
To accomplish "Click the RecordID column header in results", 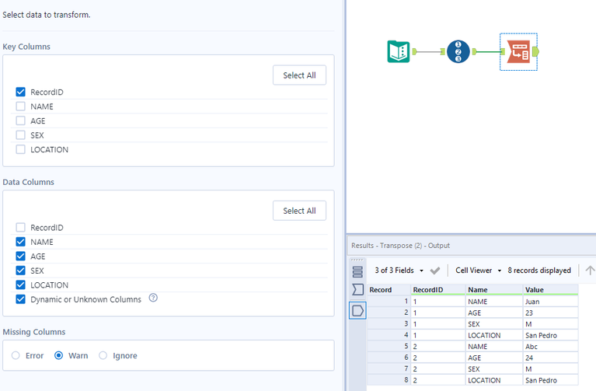I will 438,290.
